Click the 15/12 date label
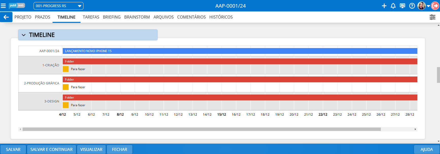Image resolution: width=440 pixels, height=154 pixels. pyautogui.click(x=222, y=115)
